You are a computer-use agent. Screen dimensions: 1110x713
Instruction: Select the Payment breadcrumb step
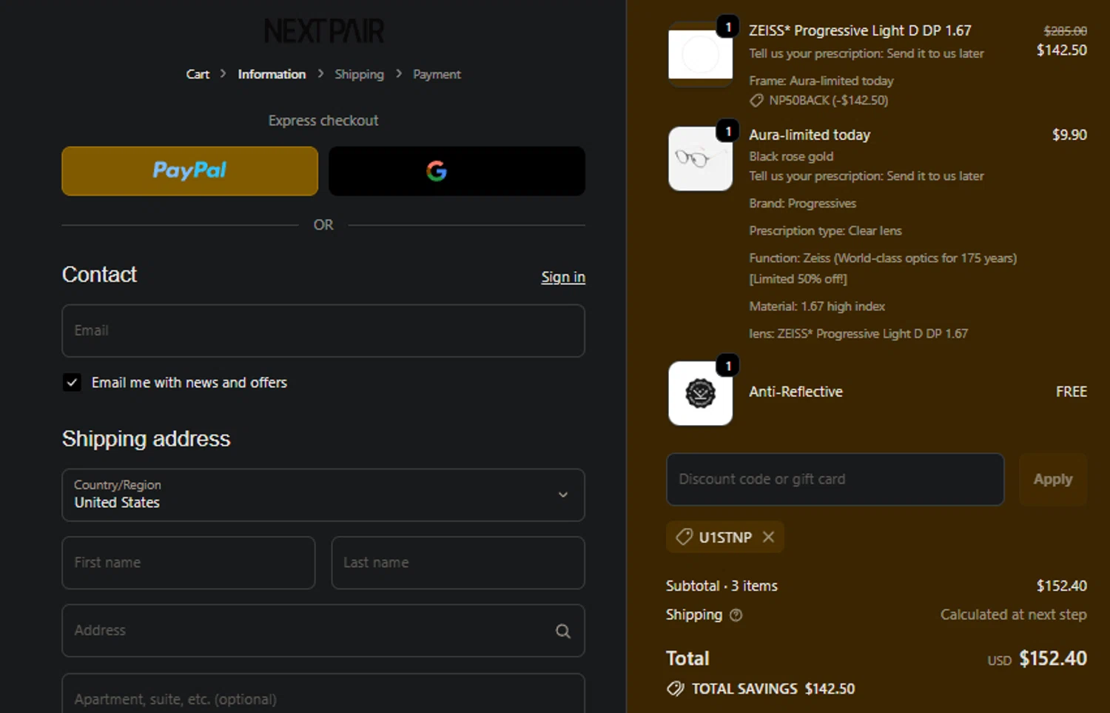click(x=437, y=74)
